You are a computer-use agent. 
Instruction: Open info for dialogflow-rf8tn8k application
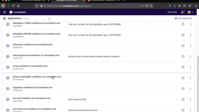[183, 35]
